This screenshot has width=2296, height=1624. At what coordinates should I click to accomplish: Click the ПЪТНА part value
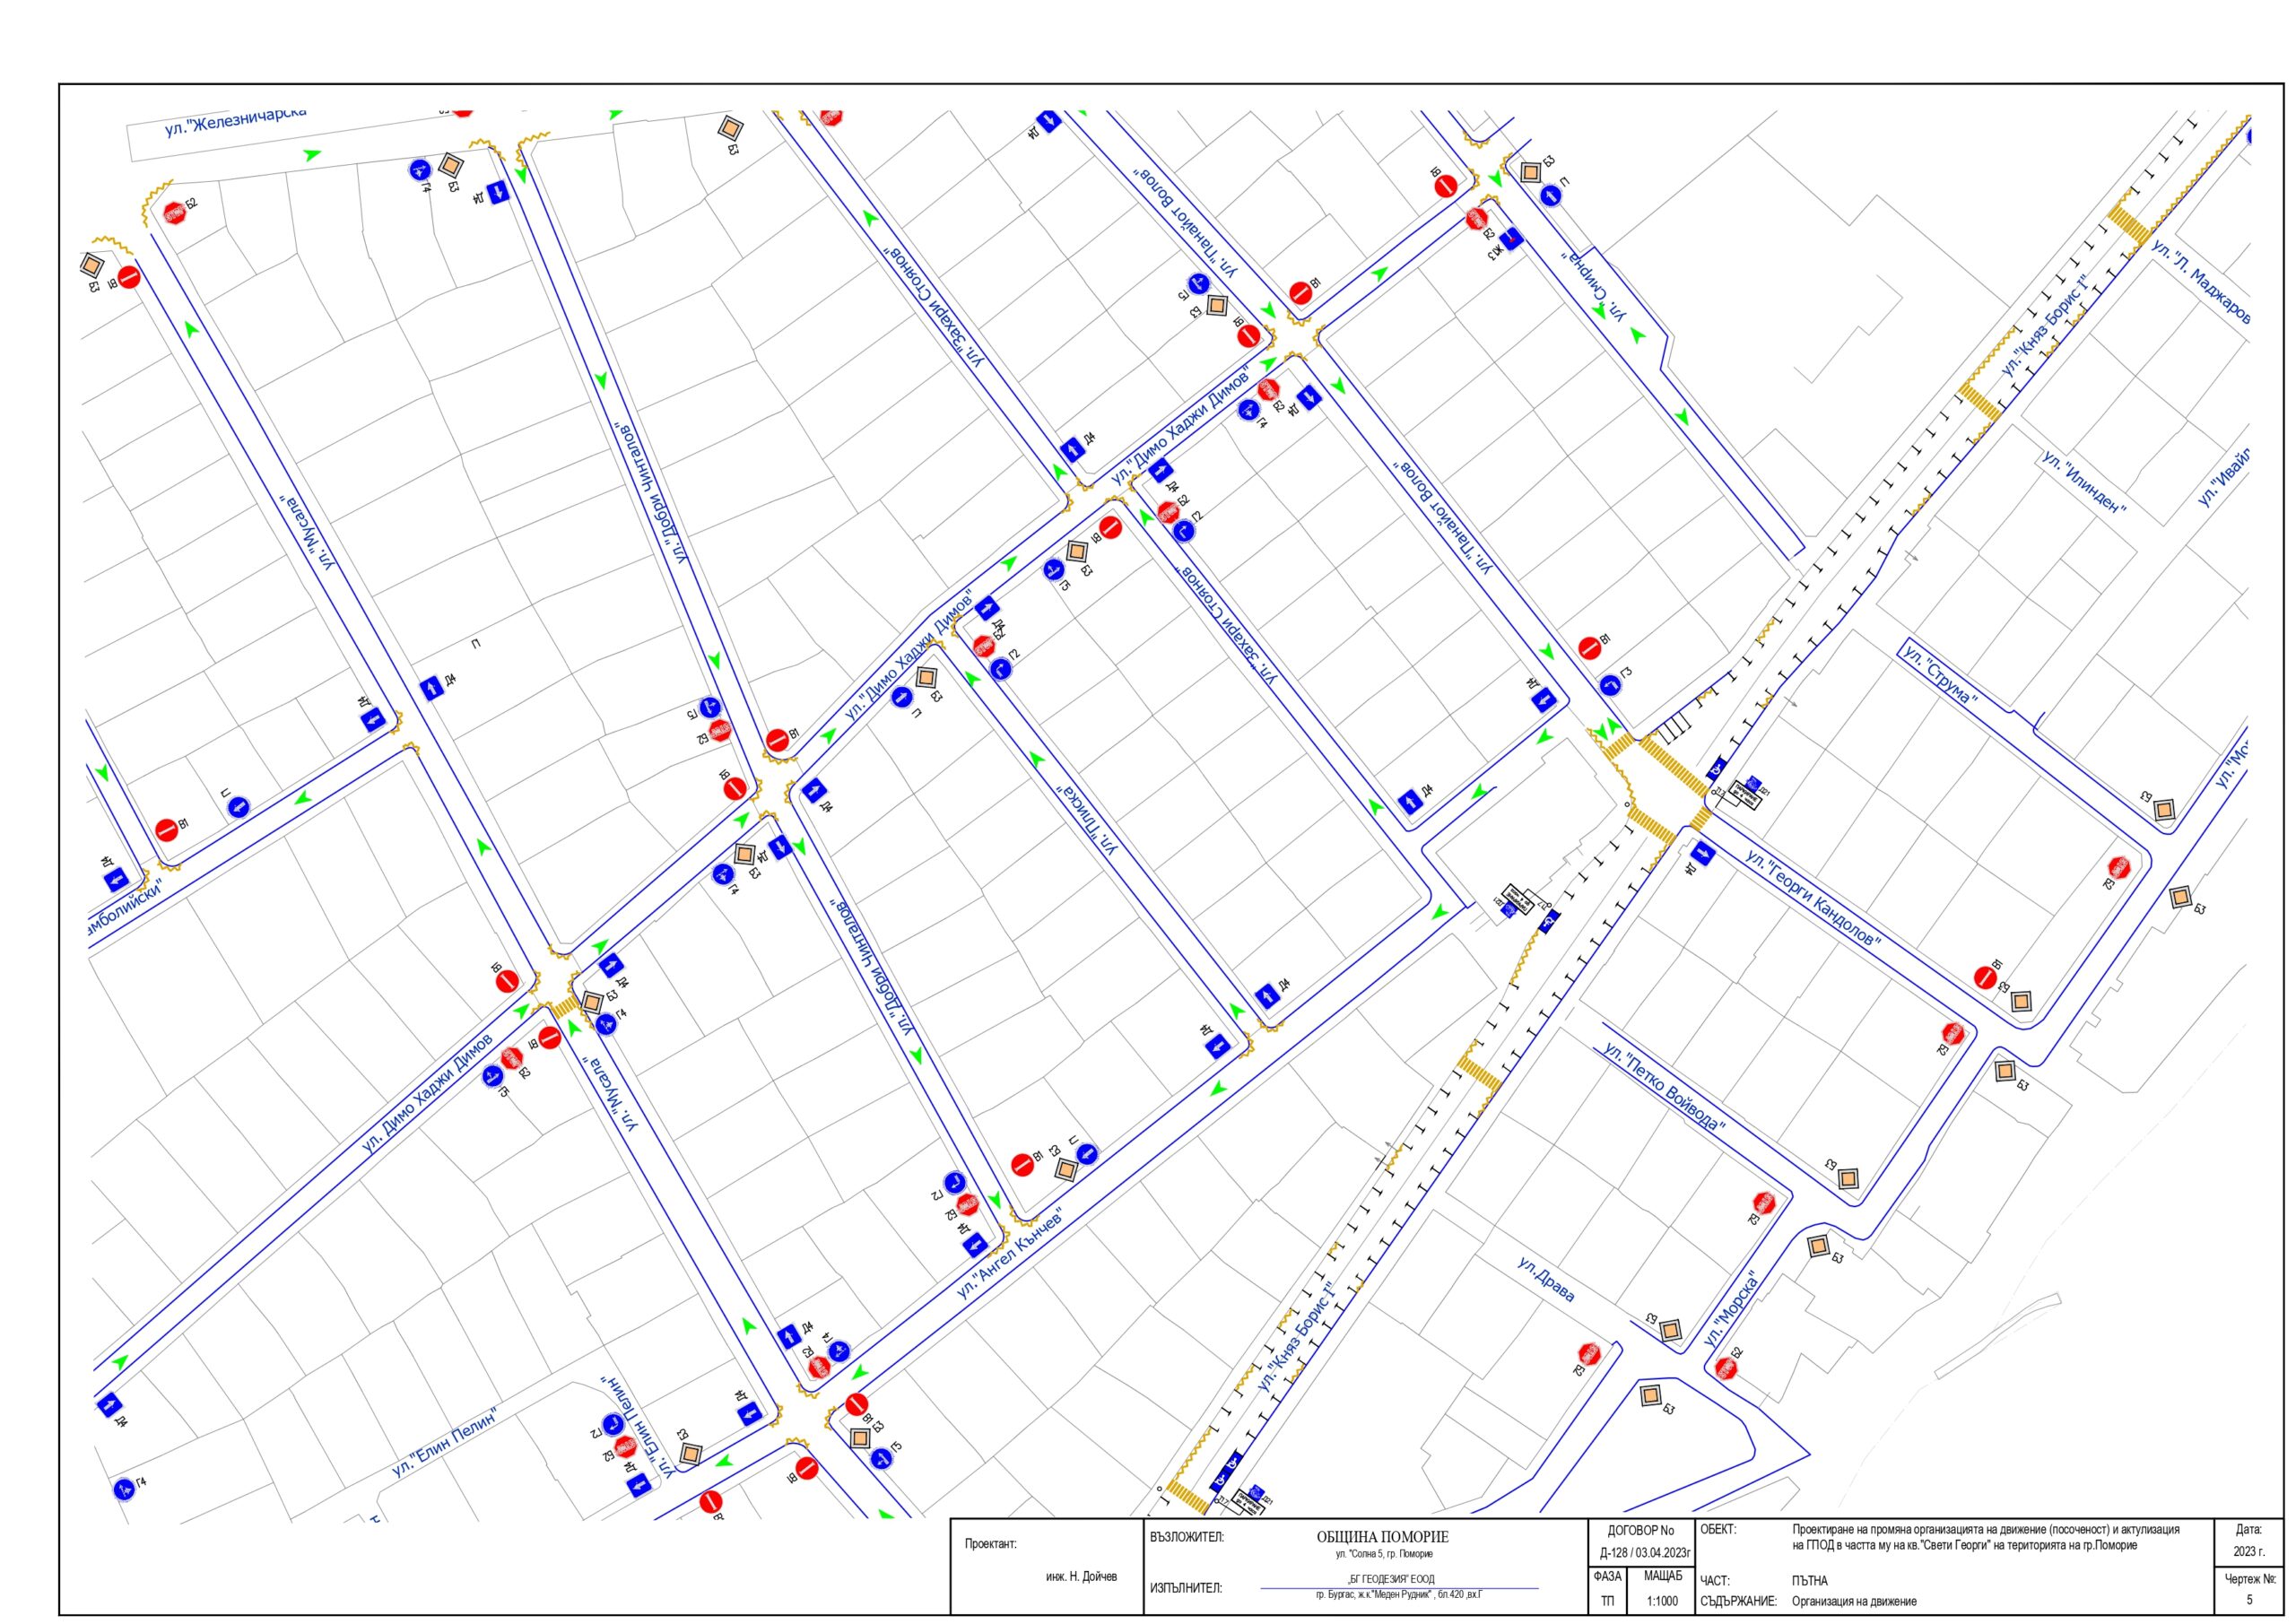(x=1810, y=1581)
